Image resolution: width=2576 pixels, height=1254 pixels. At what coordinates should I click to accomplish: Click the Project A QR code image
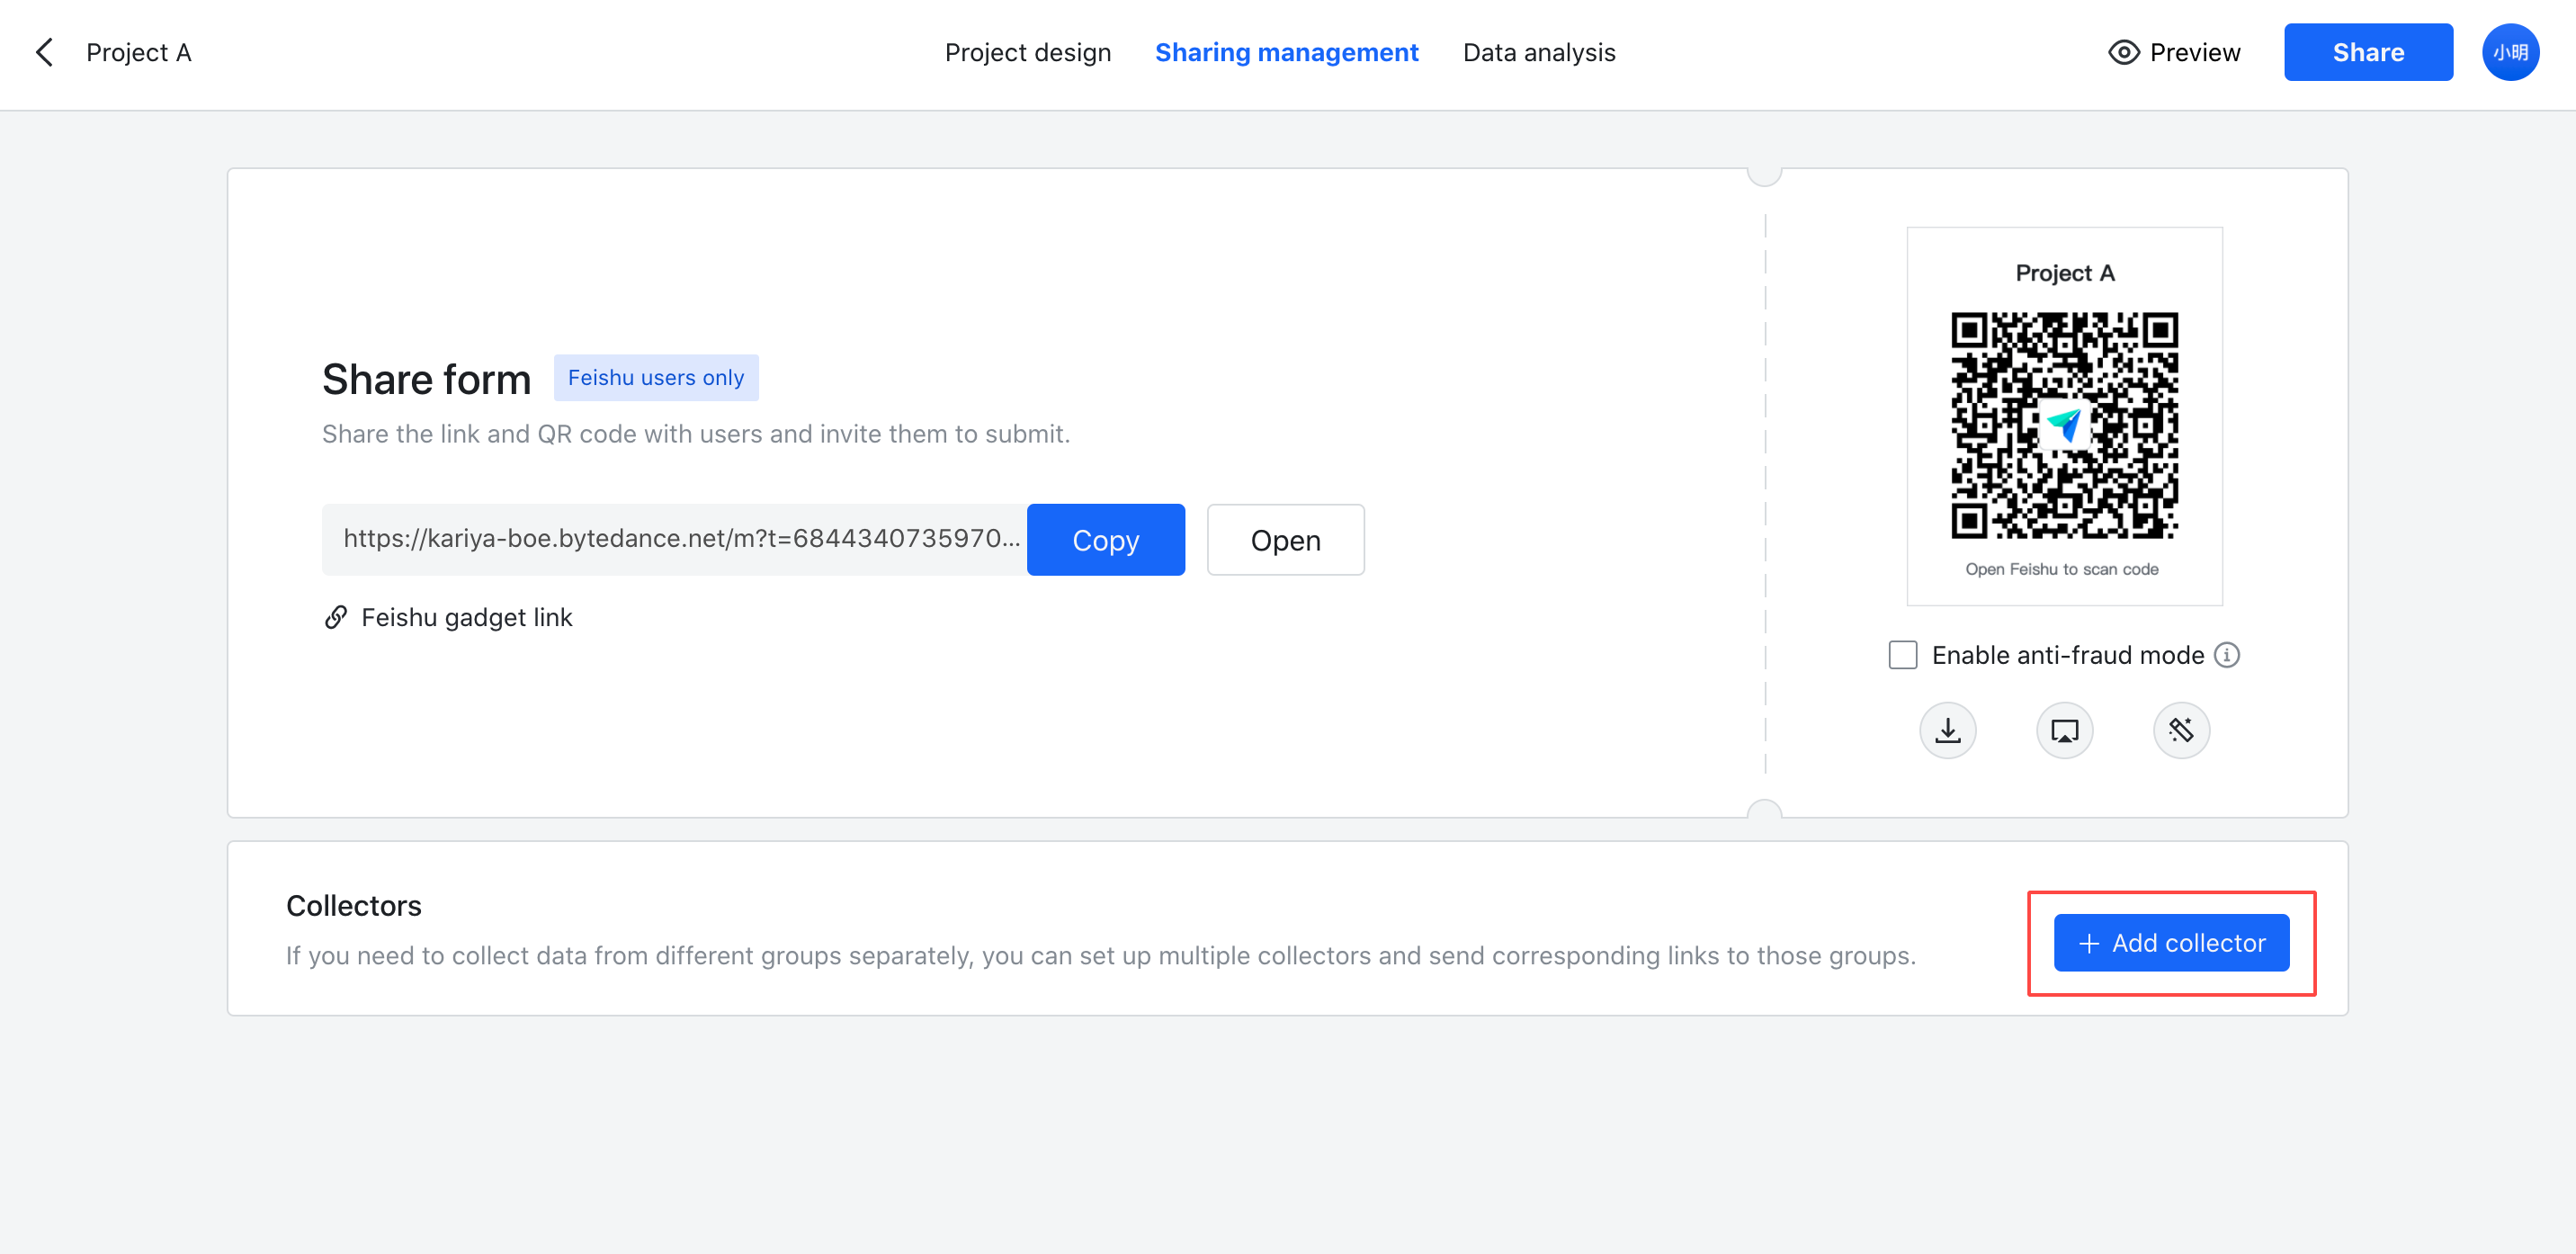click(x=2064, y=425)
